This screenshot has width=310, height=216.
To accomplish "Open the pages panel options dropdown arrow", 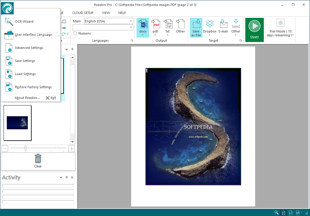I will [x=67, y=49].
